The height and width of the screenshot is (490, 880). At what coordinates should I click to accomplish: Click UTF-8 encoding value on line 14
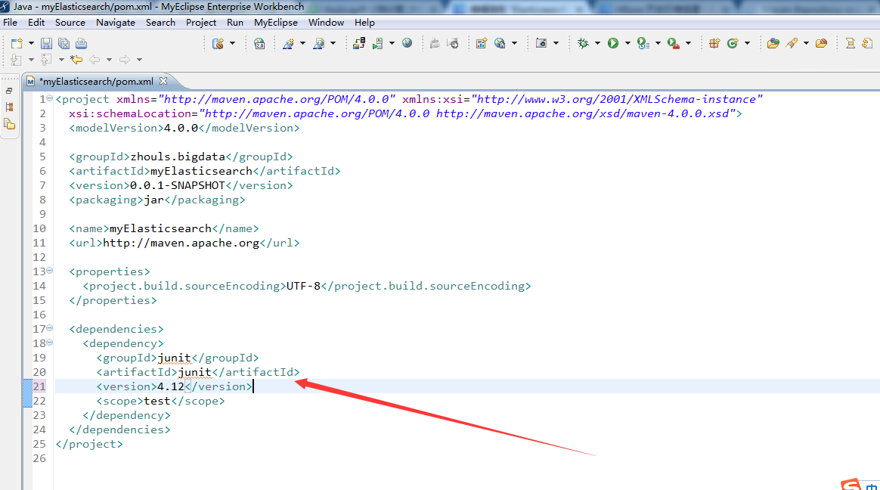(x=303, y=286)
